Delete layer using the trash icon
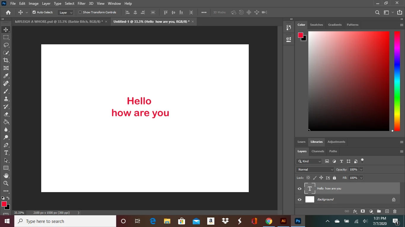This screenshot has height=227, width=405. [x=395, y=211]
